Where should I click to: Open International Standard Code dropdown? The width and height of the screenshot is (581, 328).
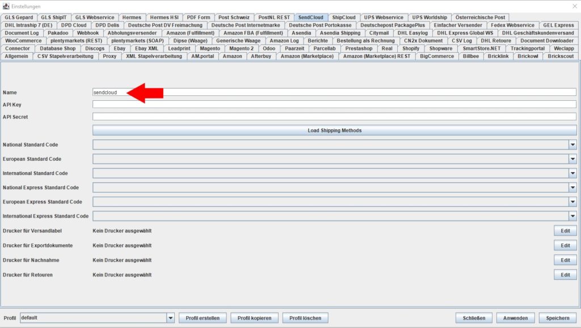[x=572, y=173]
